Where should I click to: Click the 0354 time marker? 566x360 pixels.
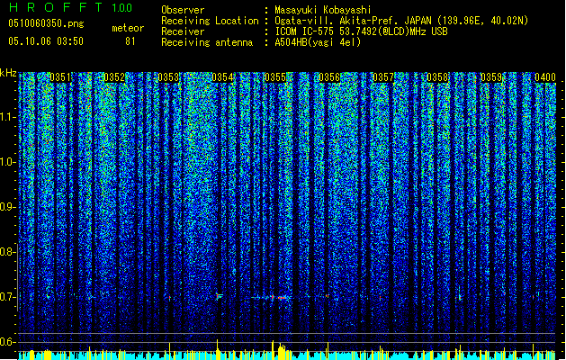222,77
